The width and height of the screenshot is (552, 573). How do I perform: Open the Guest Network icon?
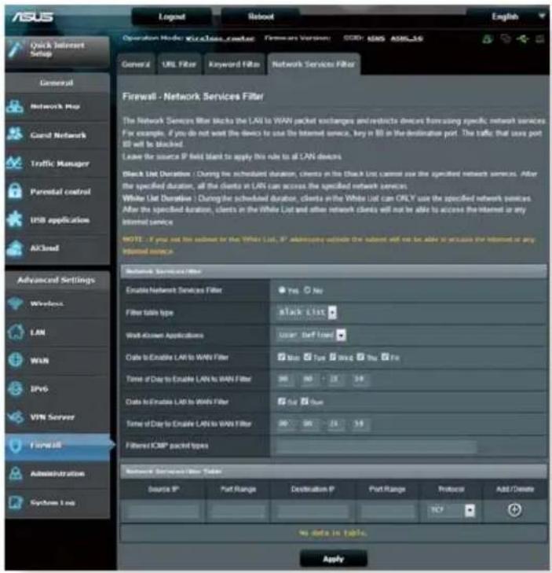(15, 134)
